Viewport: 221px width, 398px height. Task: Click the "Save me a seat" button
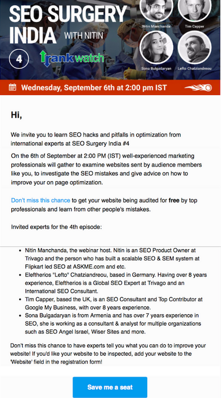click(110, 387)
